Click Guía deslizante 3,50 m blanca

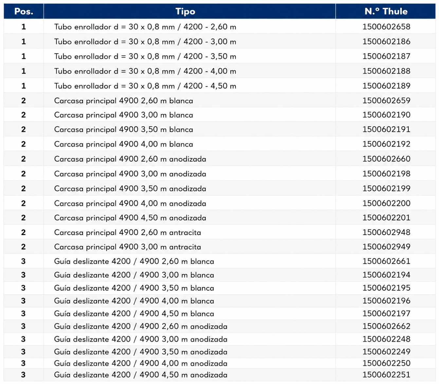pos(134,288)
